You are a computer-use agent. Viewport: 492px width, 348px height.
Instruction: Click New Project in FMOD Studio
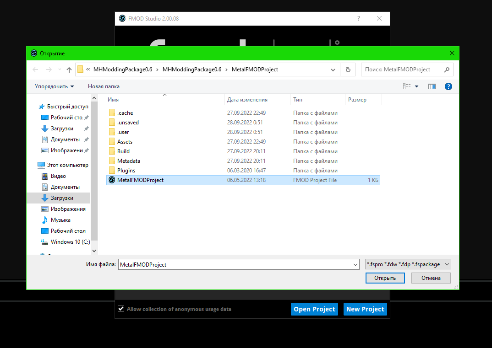365,309
